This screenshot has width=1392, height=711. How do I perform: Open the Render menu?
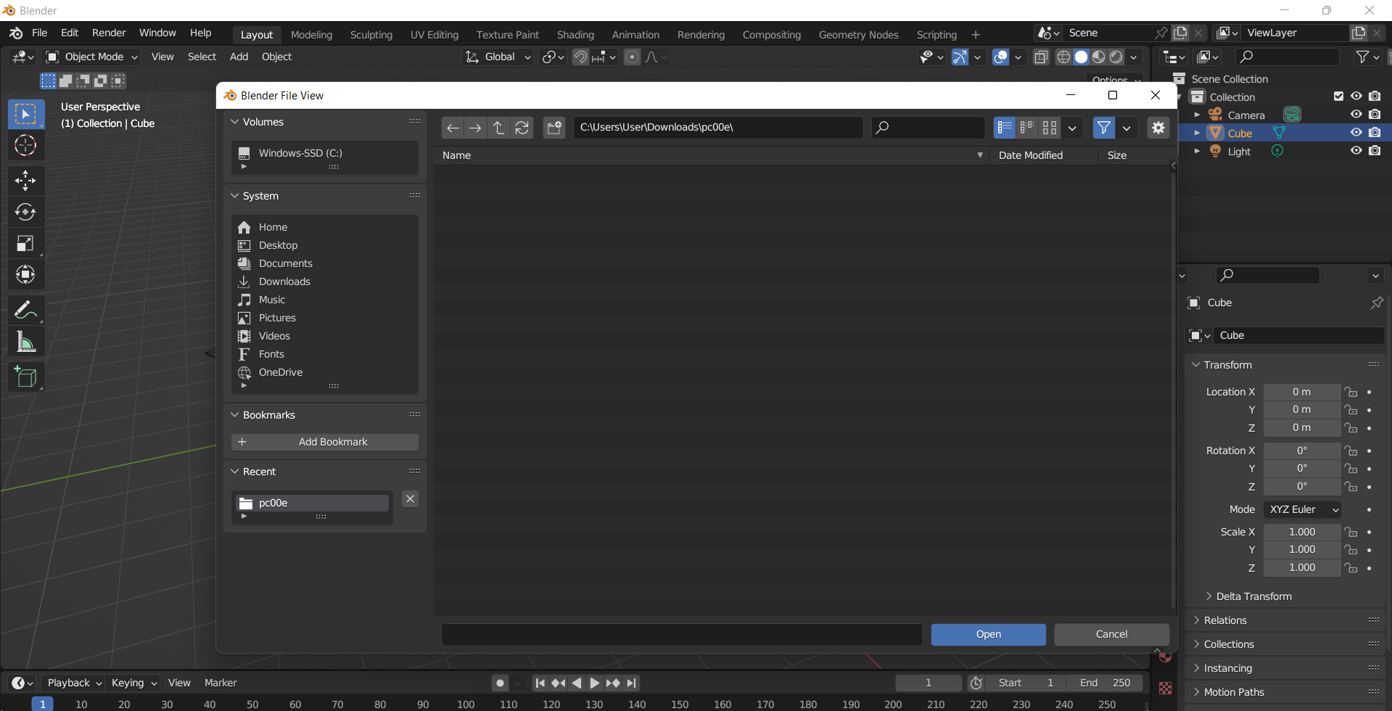coord(109,33)
